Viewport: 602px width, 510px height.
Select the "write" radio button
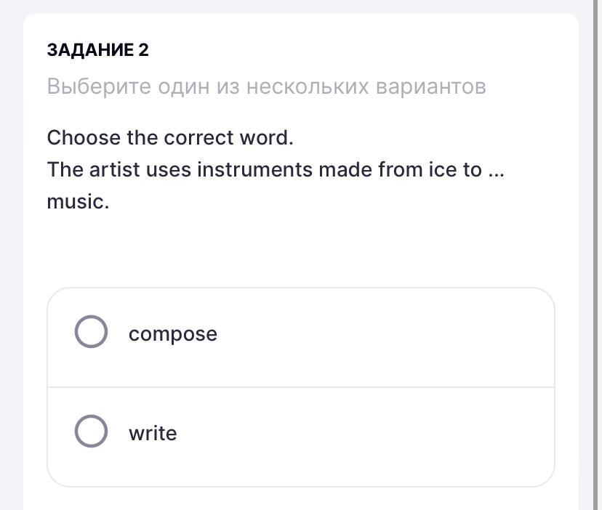click(x=92, y=431)
